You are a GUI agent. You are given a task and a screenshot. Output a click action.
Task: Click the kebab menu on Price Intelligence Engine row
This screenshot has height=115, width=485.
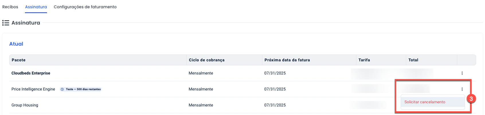[x=462, y=89]
